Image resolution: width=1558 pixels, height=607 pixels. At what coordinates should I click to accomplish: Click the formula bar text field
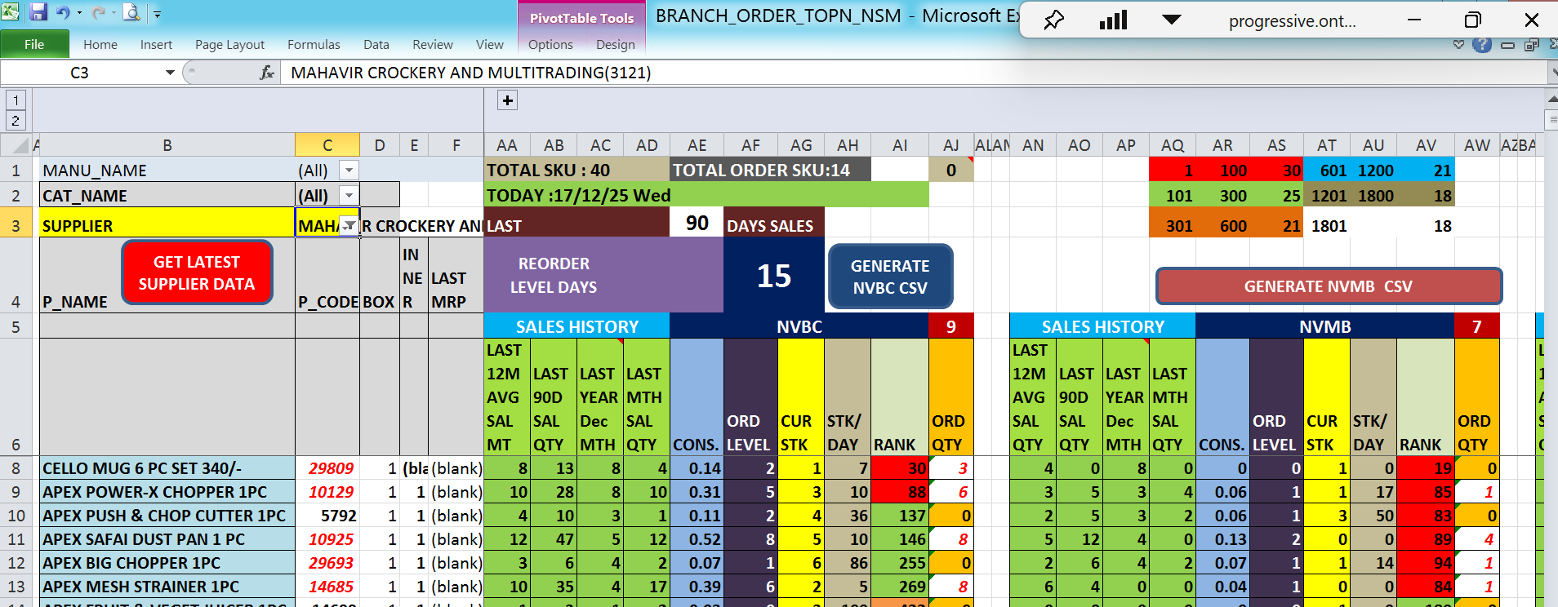tap(913, 73)
